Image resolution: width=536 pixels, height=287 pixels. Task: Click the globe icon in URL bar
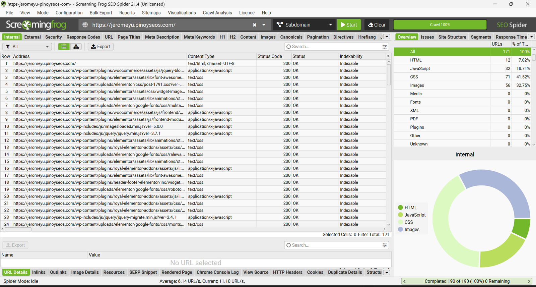point(85,25)
